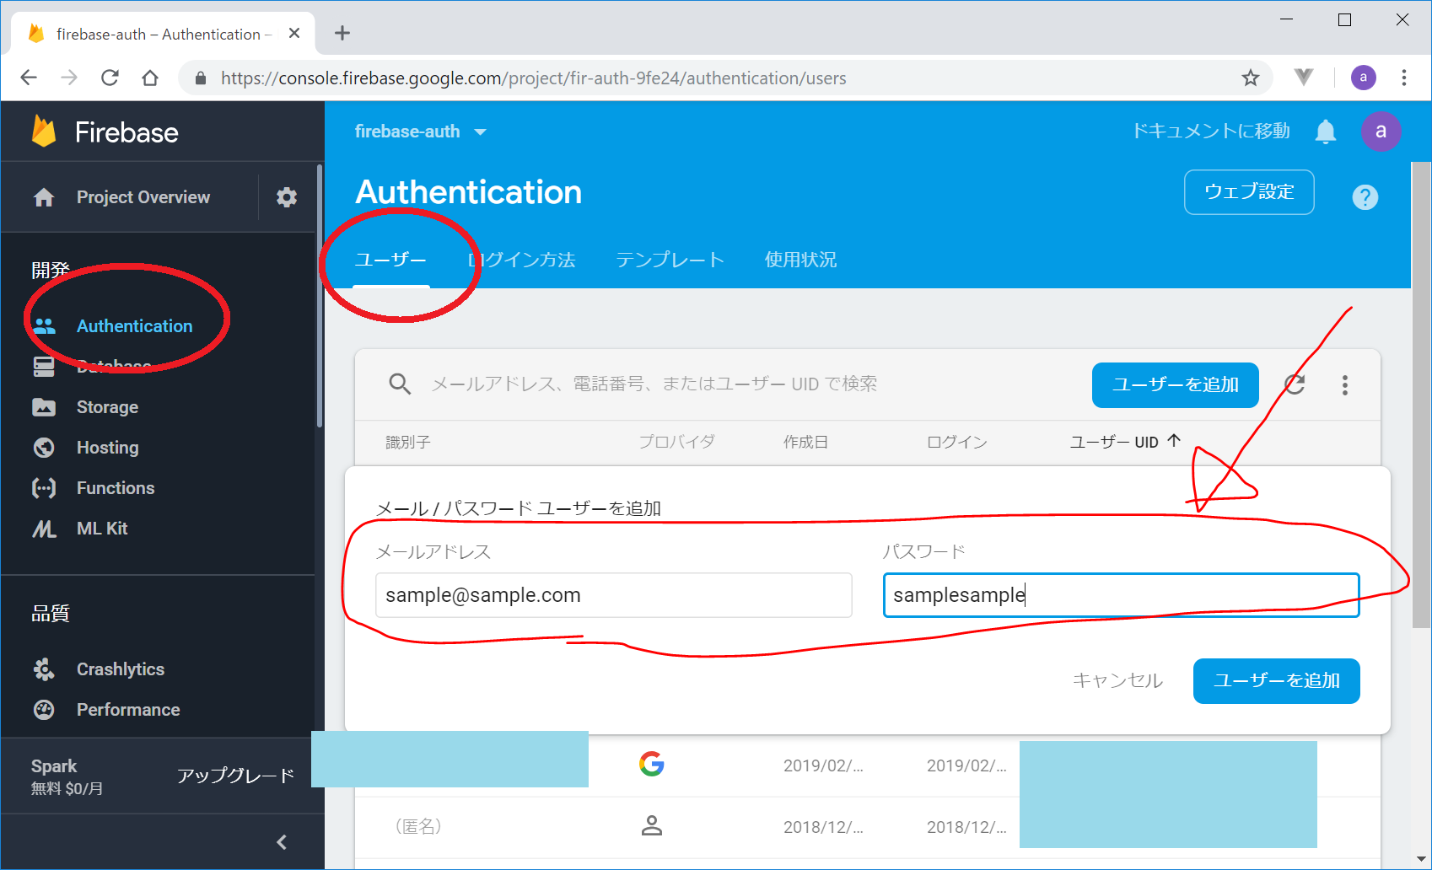Click ログイン column header
This screenshot has width=1432, height=870.
956,442
